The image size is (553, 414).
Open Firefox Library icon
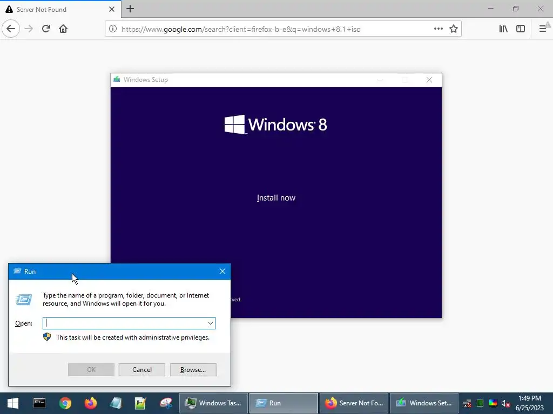503,29
